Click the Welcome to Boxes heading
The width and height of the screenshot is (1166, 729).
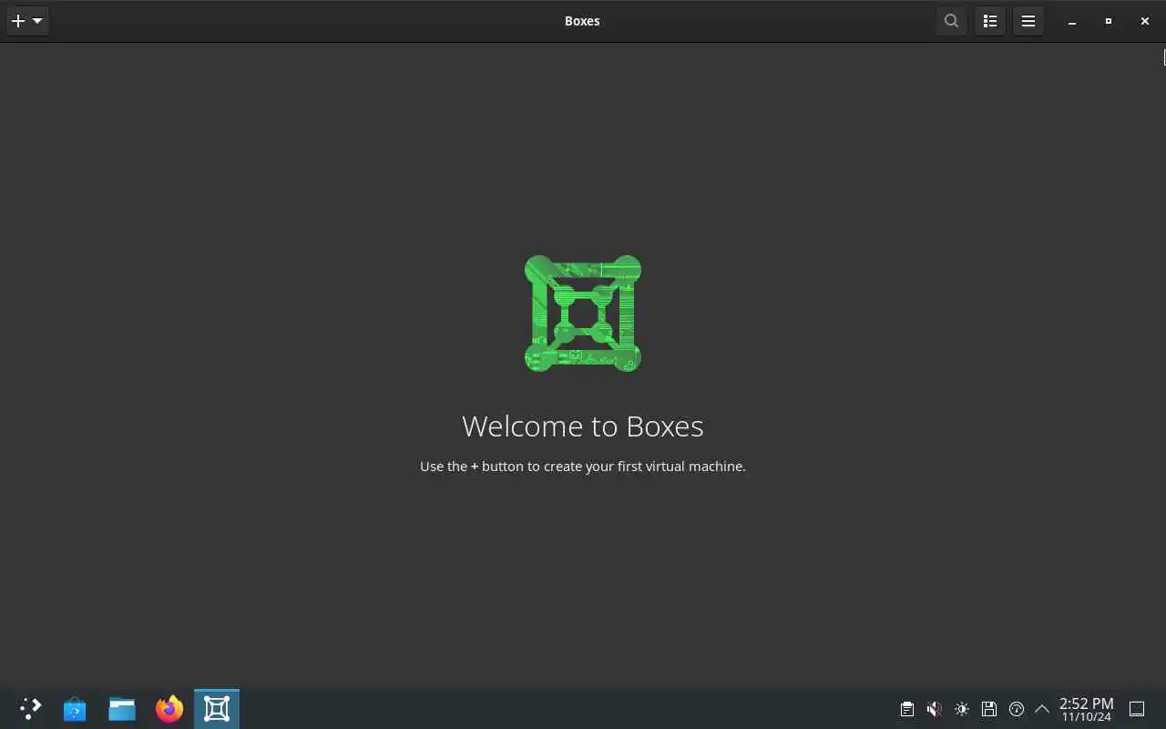(x=583, y=426)
